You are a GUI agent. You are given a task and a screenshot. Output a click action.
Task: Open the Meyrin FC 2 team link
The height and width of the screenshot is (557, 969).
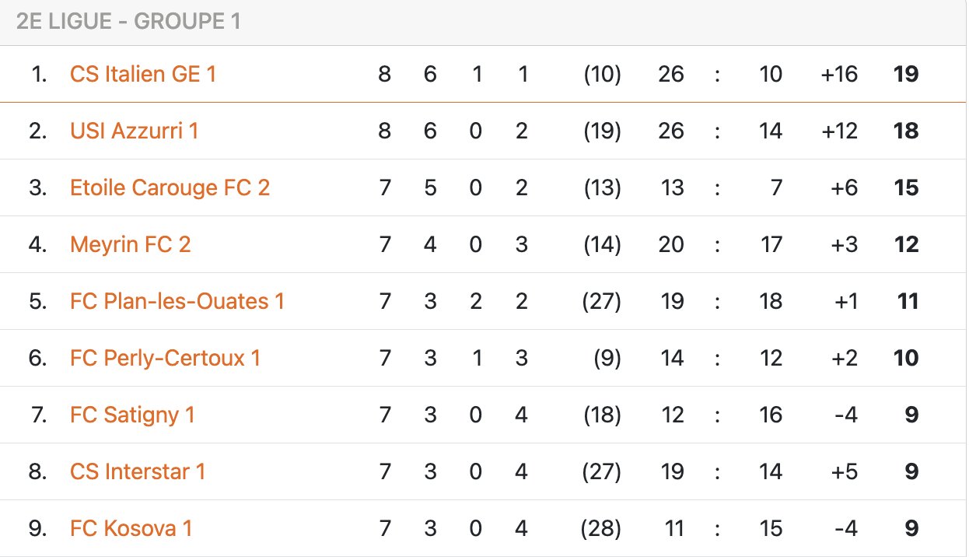pyautogui.click(x=130, y=244)
